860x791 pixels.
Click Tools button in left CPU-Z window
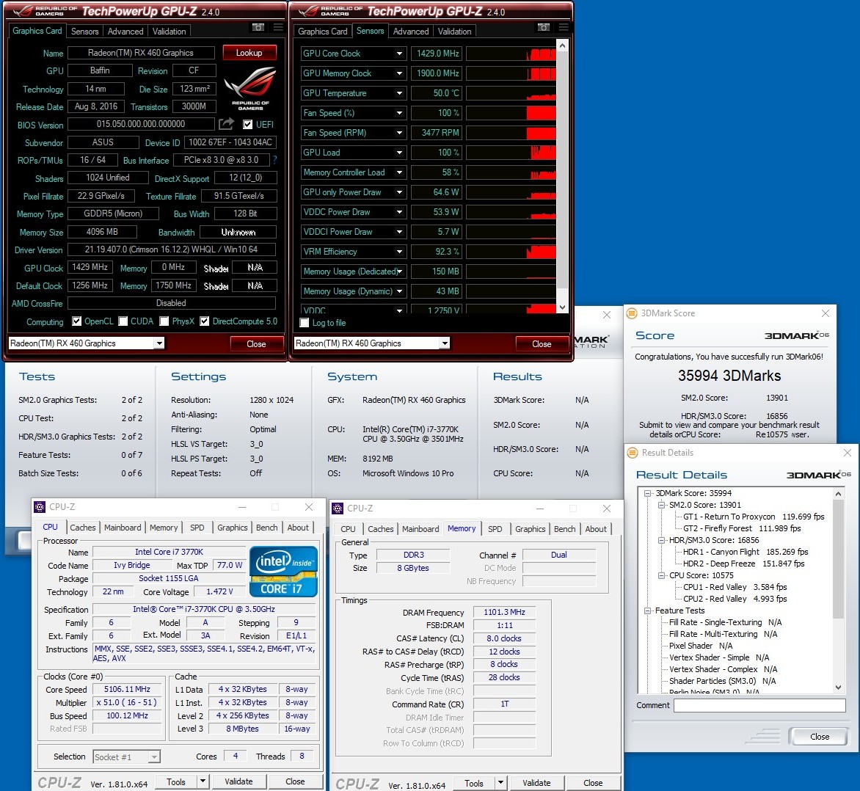175,781
